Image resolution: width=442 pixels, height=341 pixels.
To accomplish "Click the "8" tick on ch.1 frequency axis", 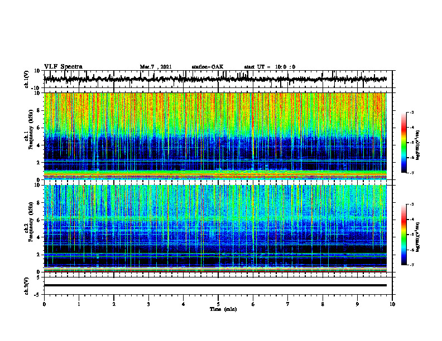I will [x=39, y=110].
